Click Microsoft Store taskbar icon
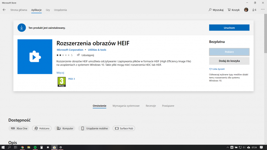Screen dimensions: 267x150 tap(54, 147)
